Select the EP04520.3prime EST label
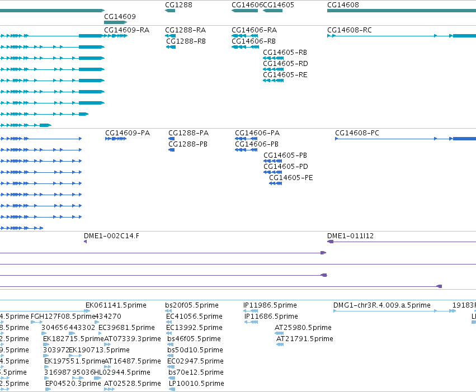Image resolution: width=476 pixels, height=392 pixels. pyautogui.click(x=73, y=384)
